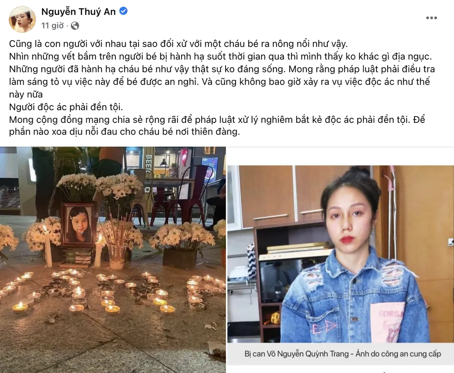Screen dimensions: 454x373
Task: Click the caption "Bị can Võ Nguyễn Quỳnh Trang"
Action: 296,354
